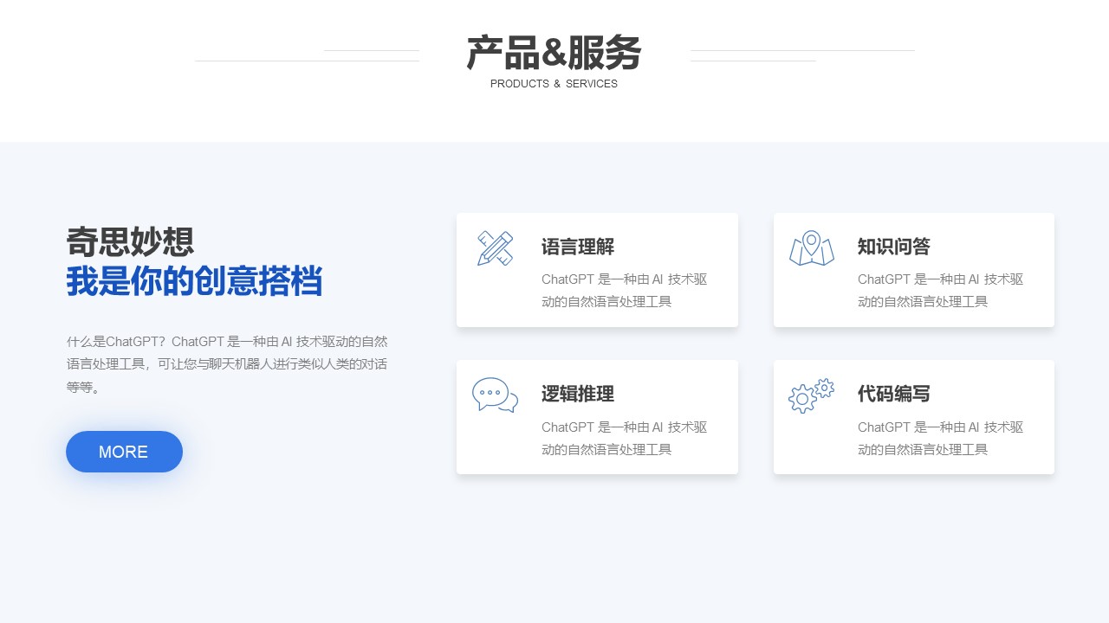
Task: Click the chat bubbles icon
Action: coord(495,395)
